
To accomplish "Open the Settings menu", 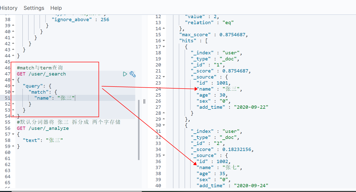I will coord(34,8).
